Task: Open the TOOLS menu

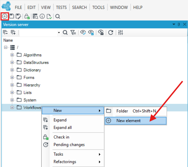Action: coord(98,7)
